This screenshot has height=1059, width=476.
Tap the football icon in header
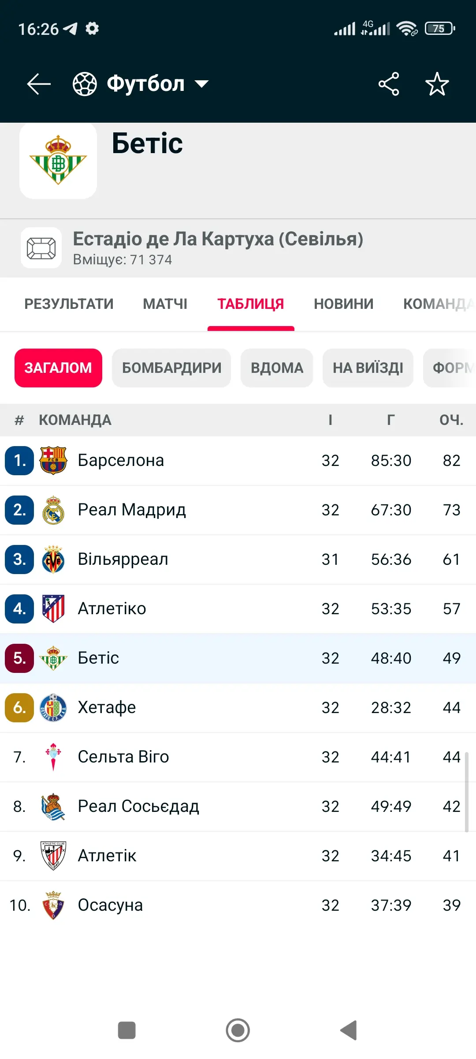(x=85, y=84)
